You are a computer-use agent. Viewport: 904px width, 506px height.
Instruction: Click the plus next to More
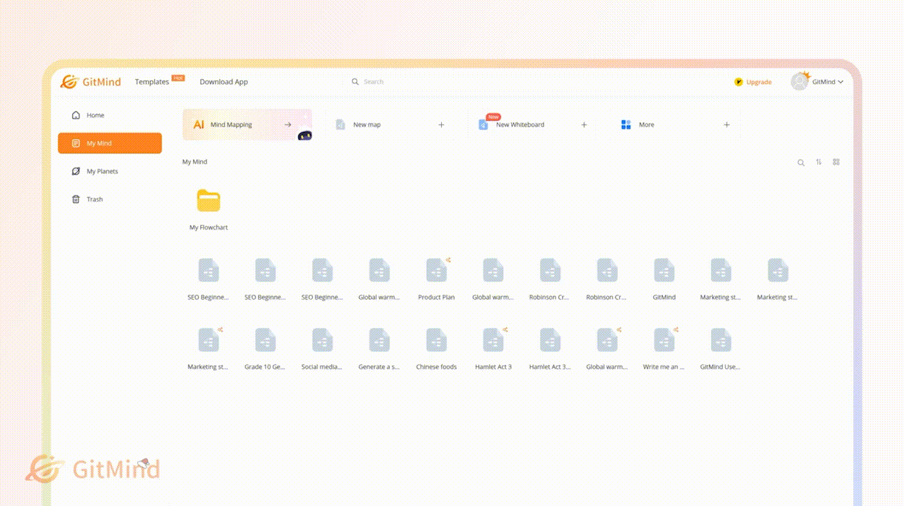tap(727, 125)
